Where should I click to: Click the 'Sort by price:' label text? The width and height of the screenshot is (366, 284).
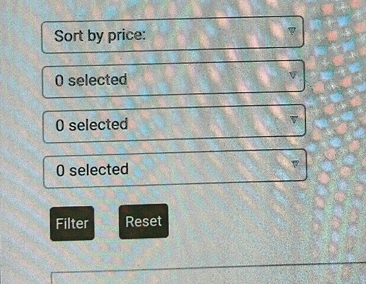[100, 36]
